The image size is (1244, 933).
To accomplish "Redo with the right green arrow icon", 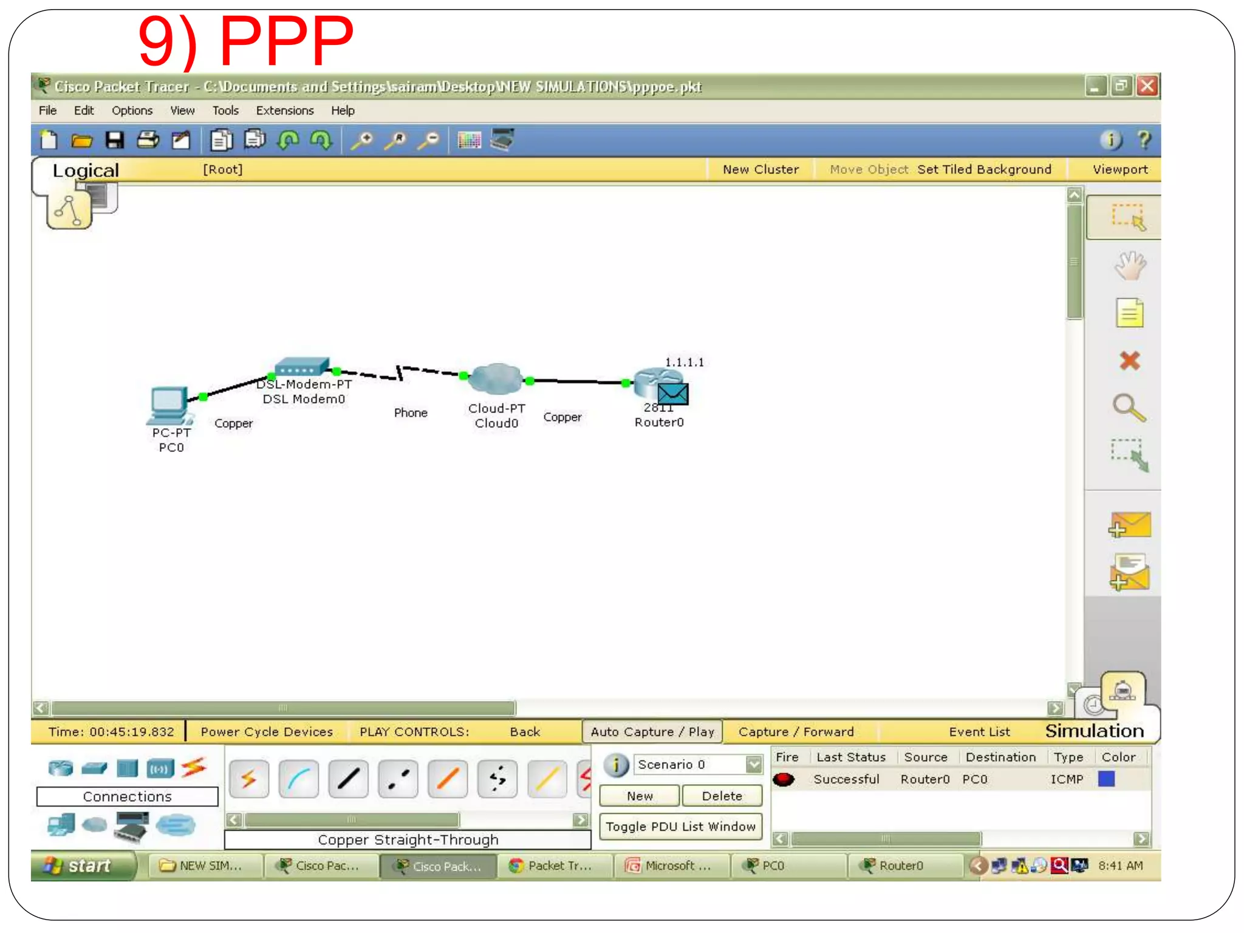I will pos(321,140).
